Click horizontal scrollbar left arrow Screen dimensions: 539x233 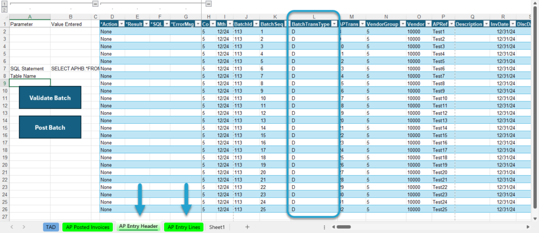[333, 227]
